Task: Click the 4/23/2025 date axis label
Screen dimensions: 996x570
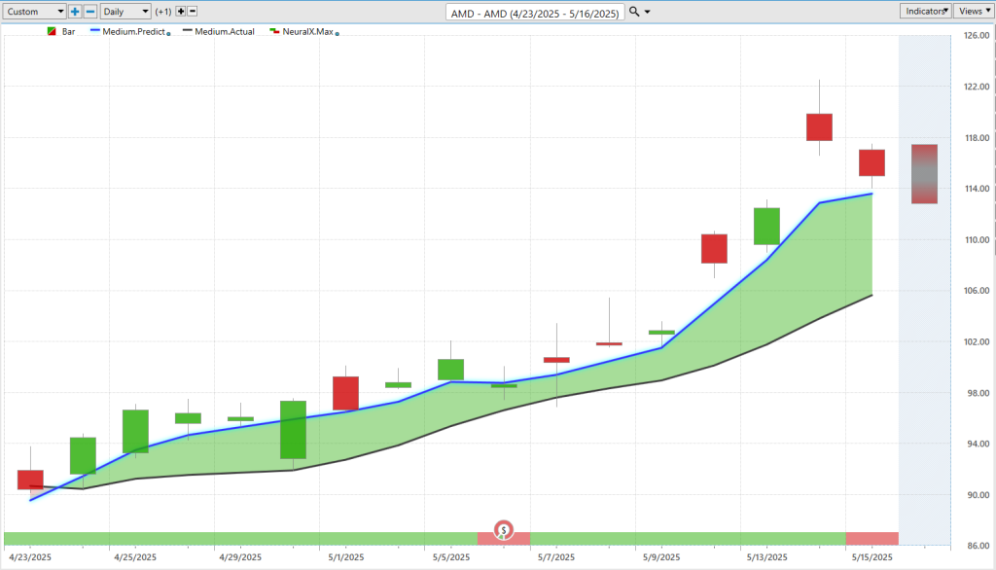Action: (30, 557)
